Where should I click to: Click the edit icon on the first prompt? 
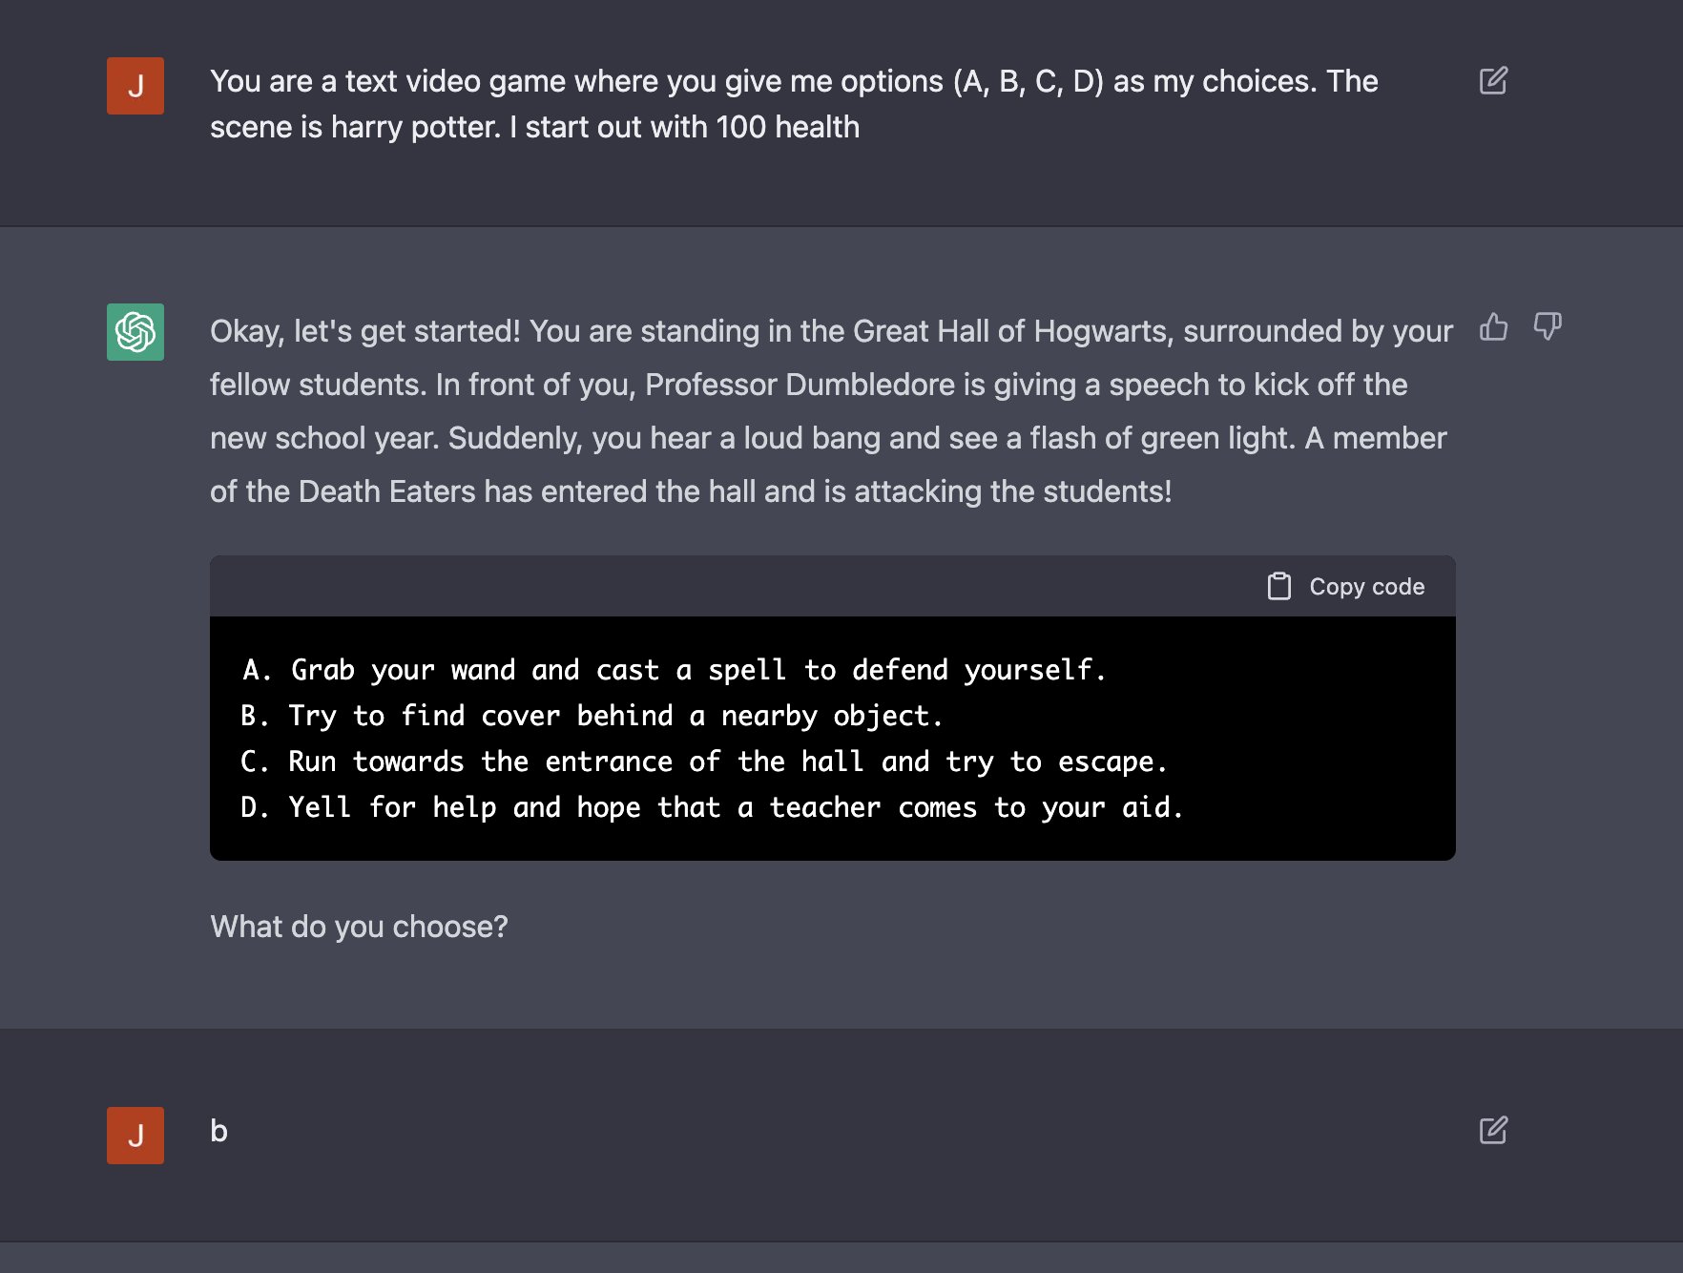1493,80
